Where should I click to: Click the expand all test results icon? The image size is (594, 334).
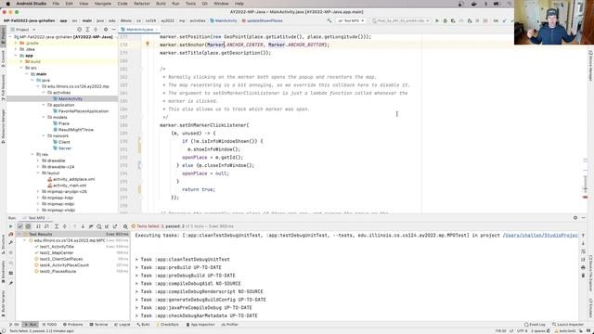(x=57, y=226)
